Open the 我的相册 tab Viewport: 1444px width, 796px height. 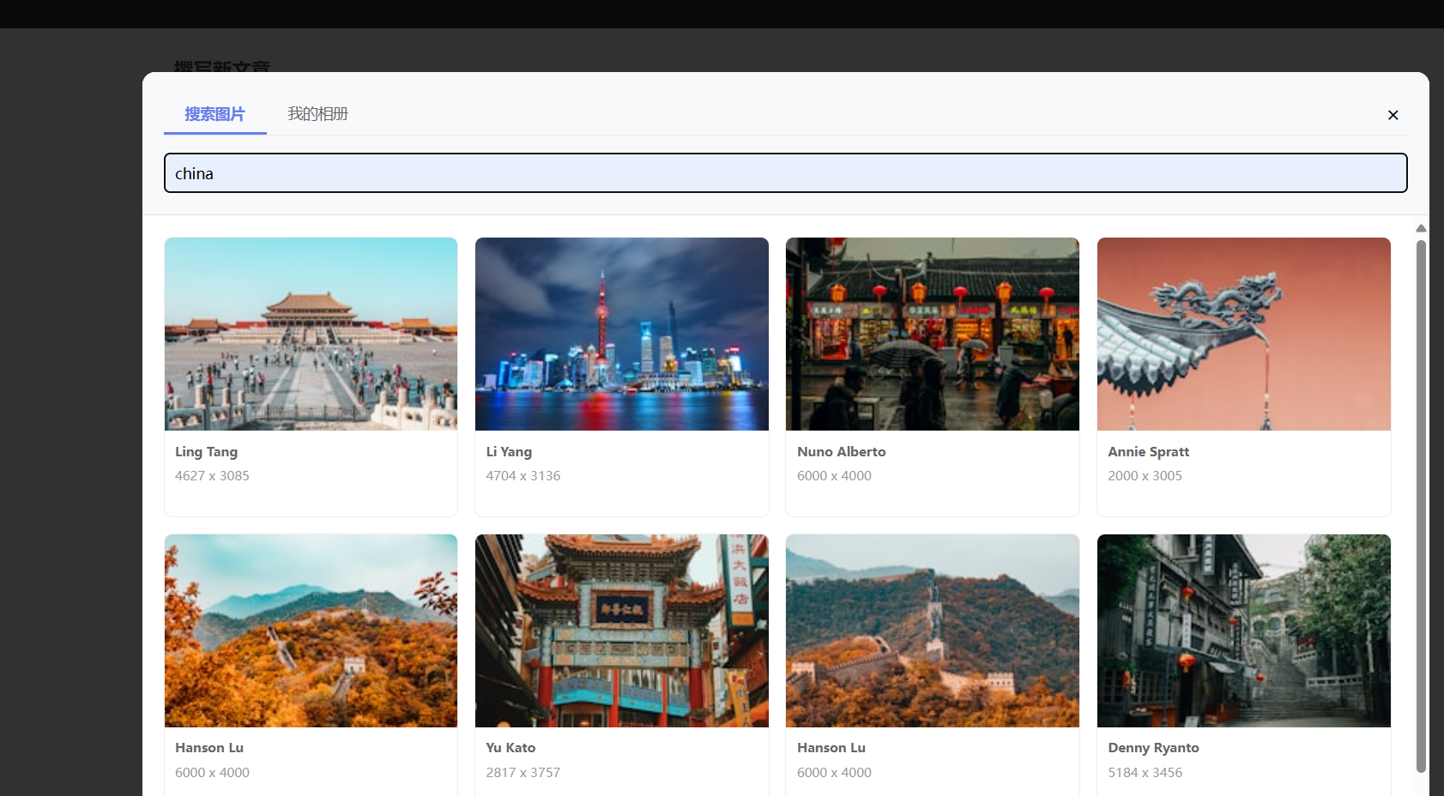point(317,114)
